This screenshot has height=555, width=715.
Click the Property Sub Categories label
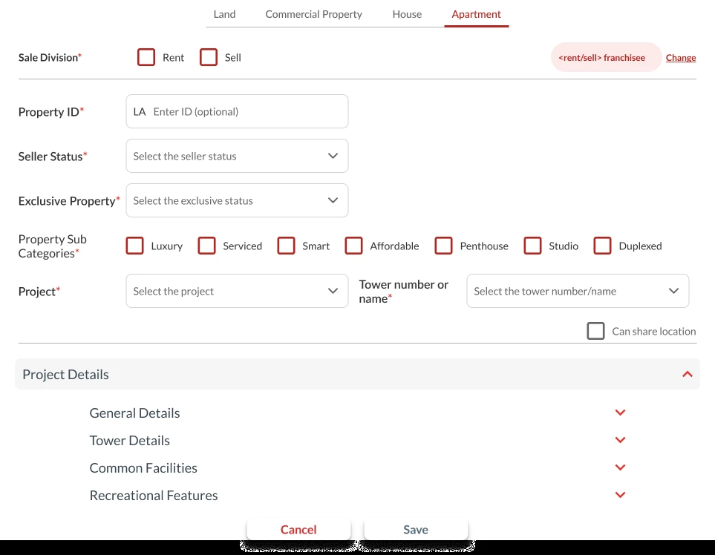point(53,246)
